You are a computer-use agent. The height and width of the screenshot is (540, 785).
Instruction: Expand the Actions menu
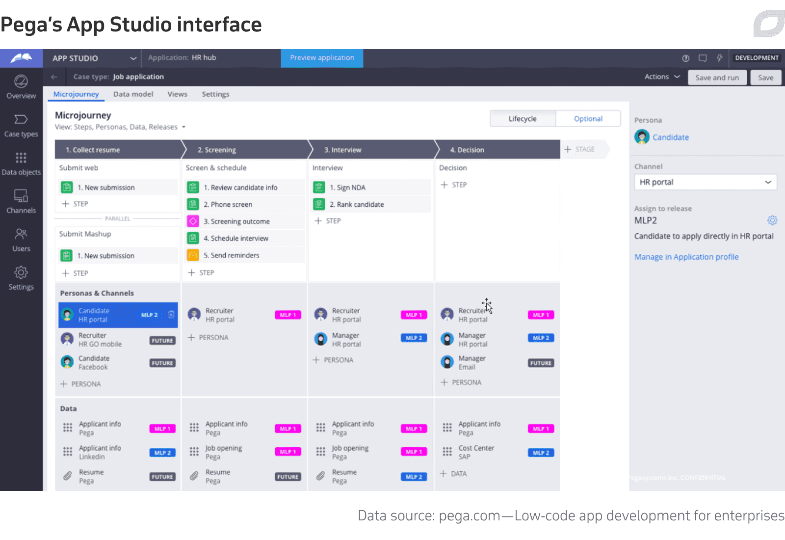(662, 77)
